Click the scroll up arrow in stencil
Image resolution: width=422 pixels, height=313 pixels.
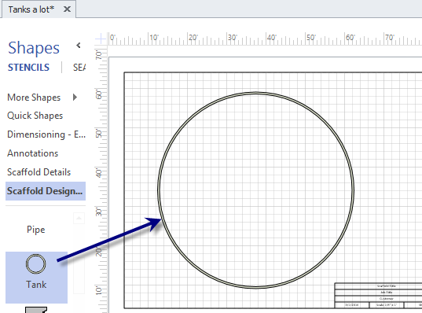coord(79,218)
